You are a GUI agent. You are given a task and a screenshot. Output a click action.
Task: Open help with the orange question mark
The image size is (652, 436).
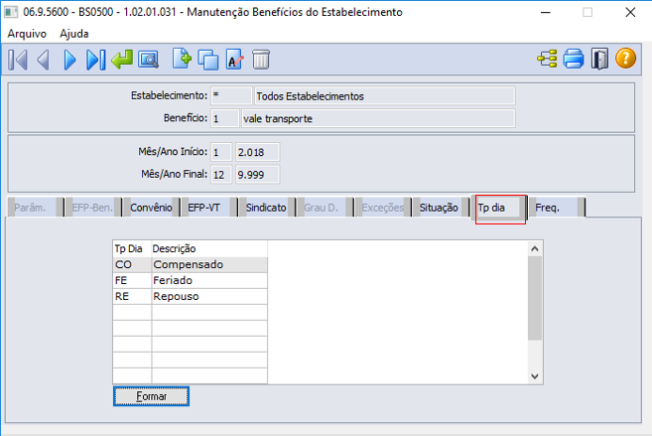(625, 59)
